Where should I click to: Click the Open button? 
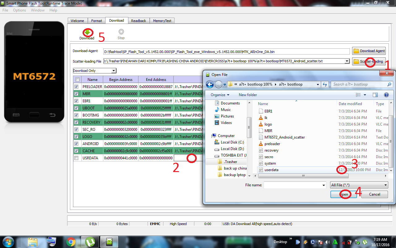tap(343, 194)
